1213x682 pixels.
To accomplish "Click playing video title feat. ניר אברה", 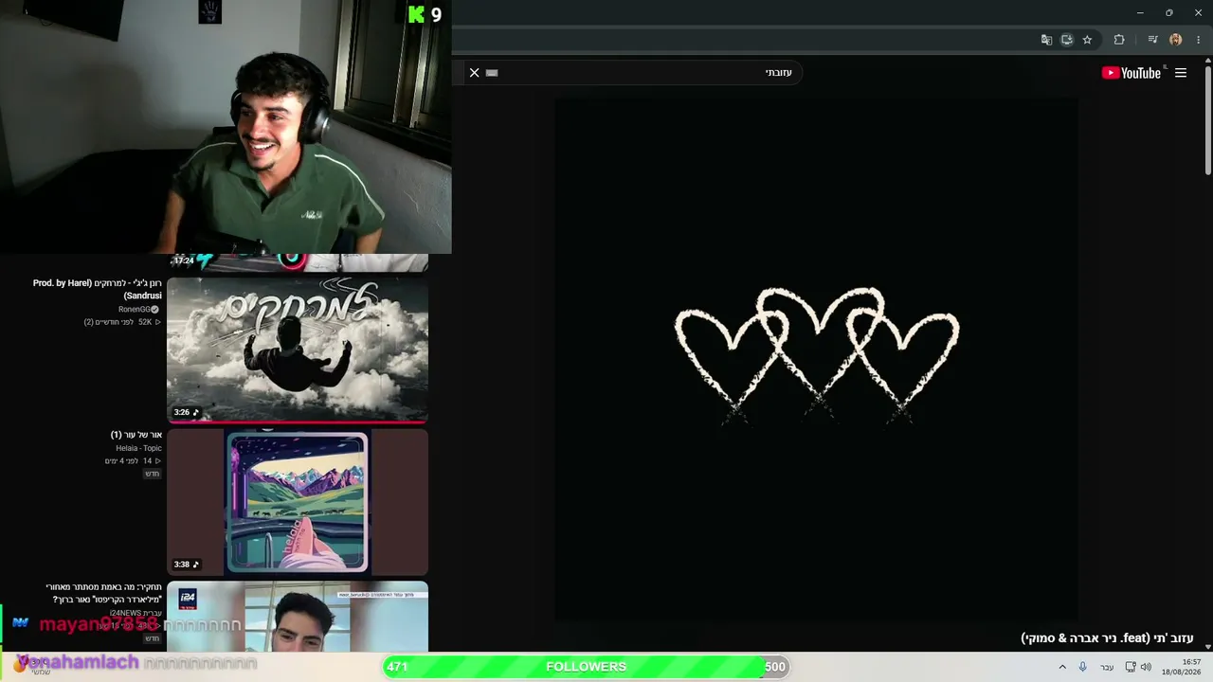I will 1107,638.
